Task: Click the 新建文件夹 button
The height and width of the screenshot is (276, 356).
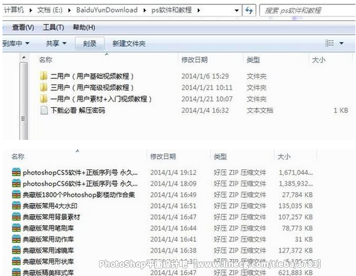Action: tap(129, 43)
